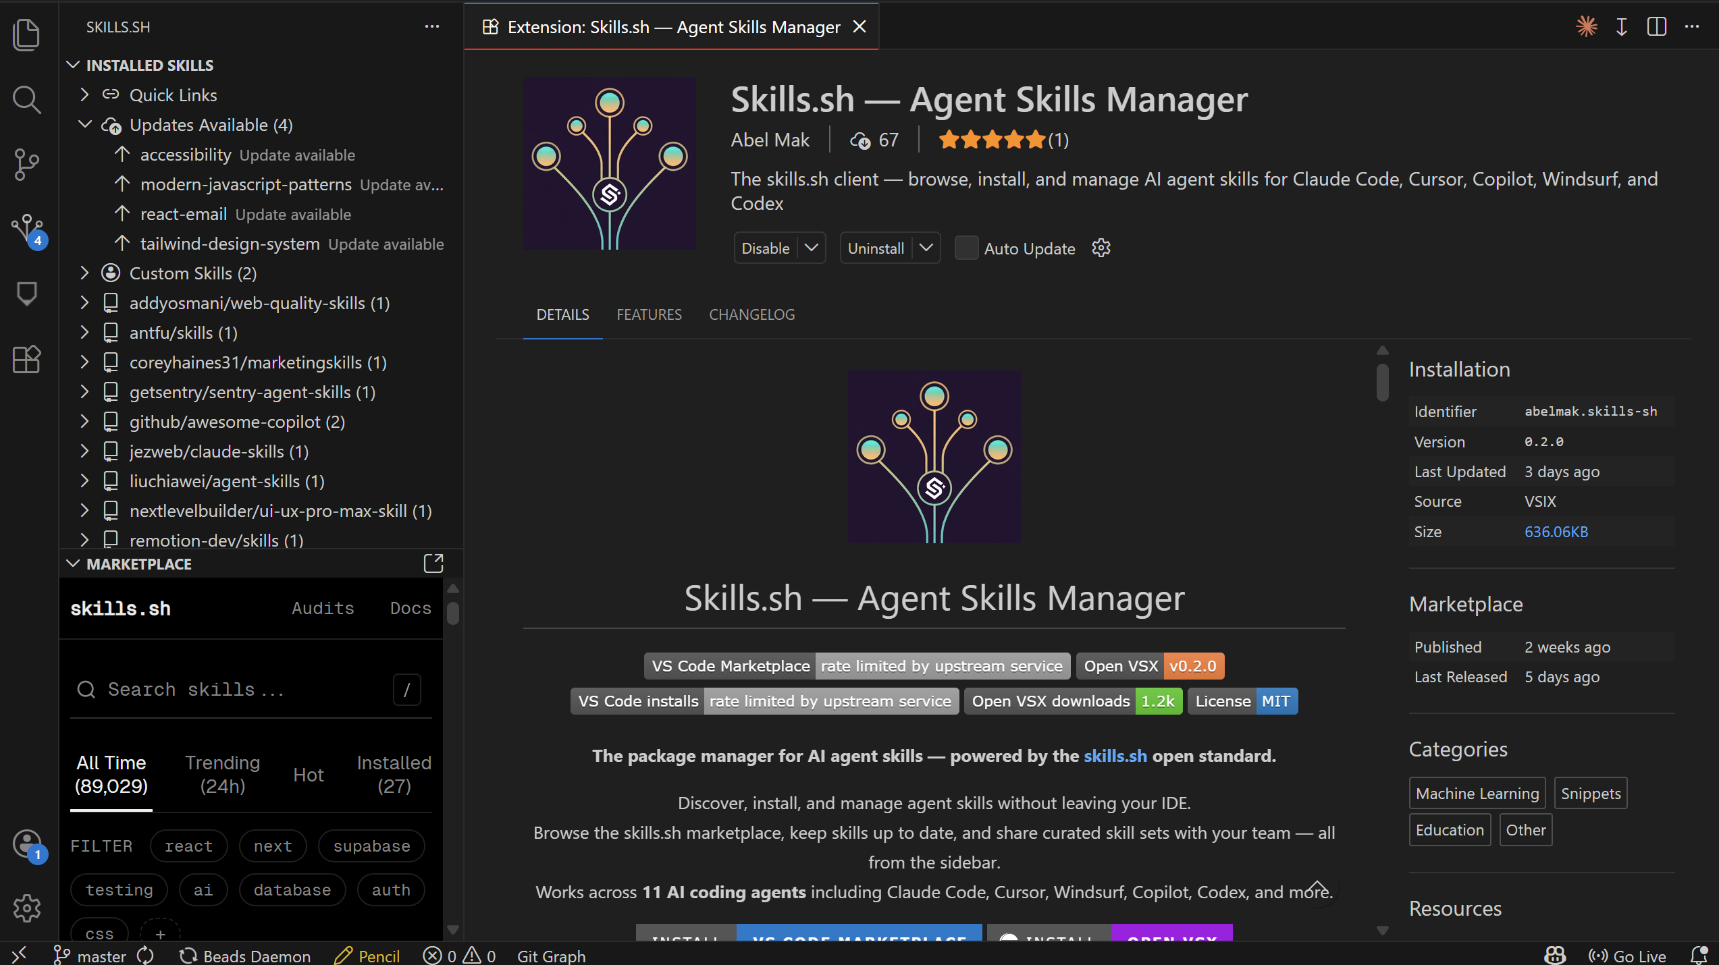This screenshot has width=1719, height=965.
Task: Toggle the auth filter chip
Action: (x=391, y=889)
